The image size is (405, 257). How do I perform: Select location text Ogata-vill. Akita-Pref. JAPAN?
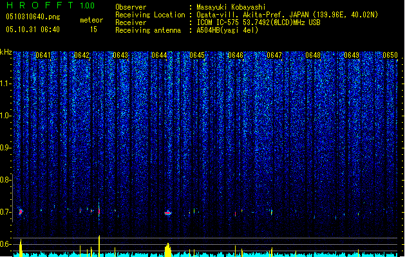(x=252, y=15)
